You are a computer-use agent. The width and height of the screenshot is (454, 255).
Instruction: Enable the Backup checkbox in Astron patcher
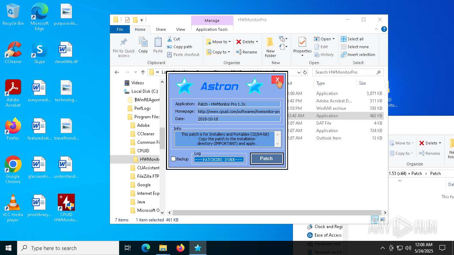coord(173,159)
